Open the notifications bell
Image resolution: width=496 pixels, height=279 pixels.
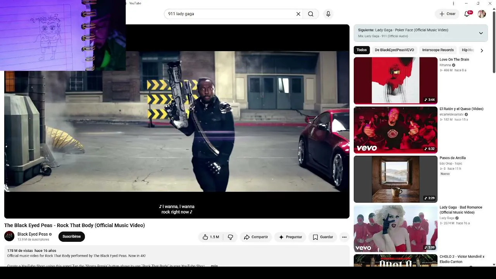pos(467,14)
